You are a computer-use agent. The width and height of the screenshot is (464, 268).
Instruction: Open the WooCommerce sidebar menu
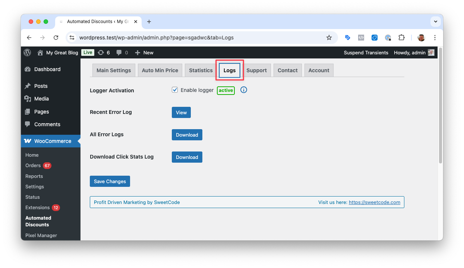(51, 141)
